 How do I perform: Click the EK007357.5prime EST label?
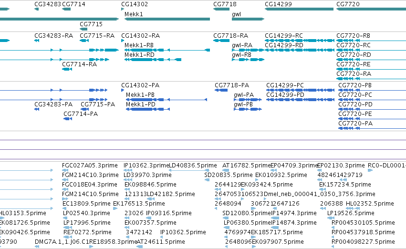click(150, 223)
